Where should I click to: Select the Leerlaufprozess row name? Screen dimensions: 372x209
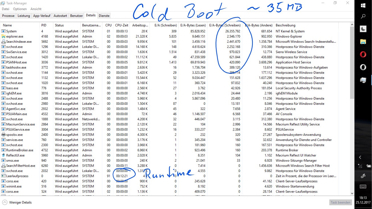click(x=17, y=176)
